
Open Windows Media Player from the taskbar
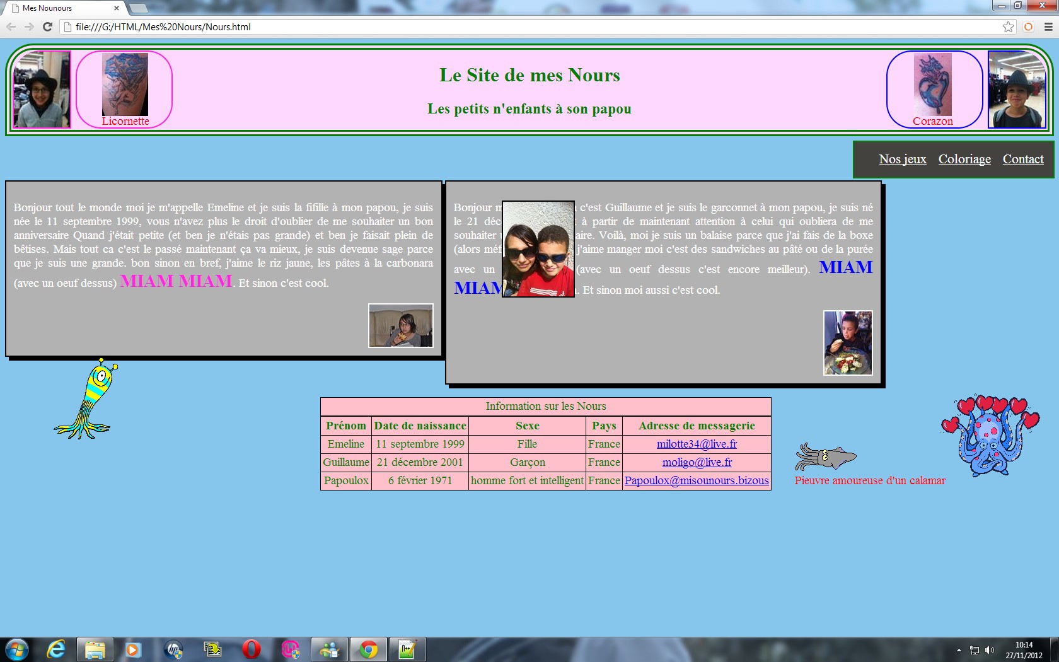tap(133, 649)
